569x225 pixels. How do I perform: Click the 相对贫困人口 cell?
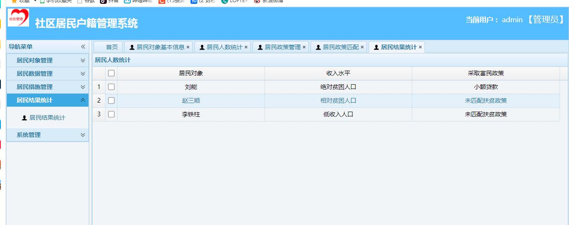(338, 101)
